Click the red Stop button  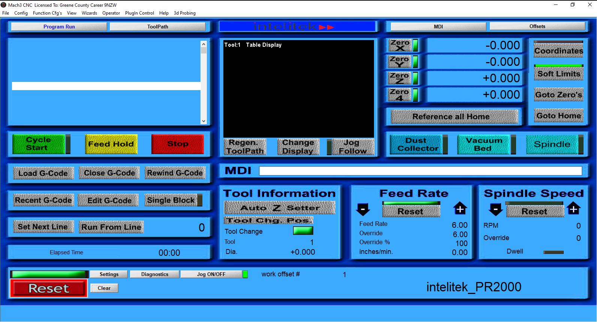point(178,144)
